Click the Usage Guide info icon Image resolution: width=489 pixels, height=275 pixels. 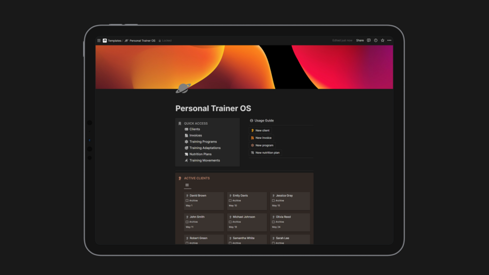252,120
